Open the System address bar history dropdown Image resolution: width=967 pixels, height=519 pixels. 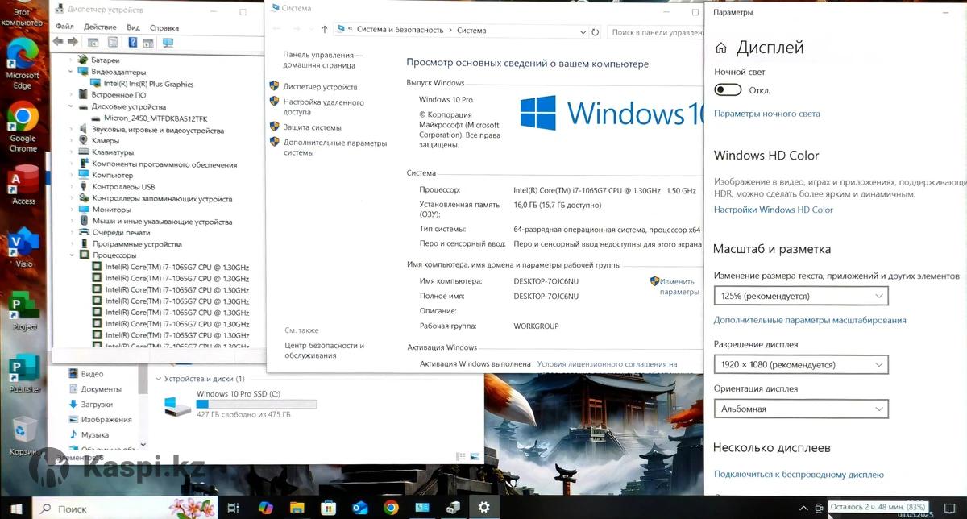583,32
